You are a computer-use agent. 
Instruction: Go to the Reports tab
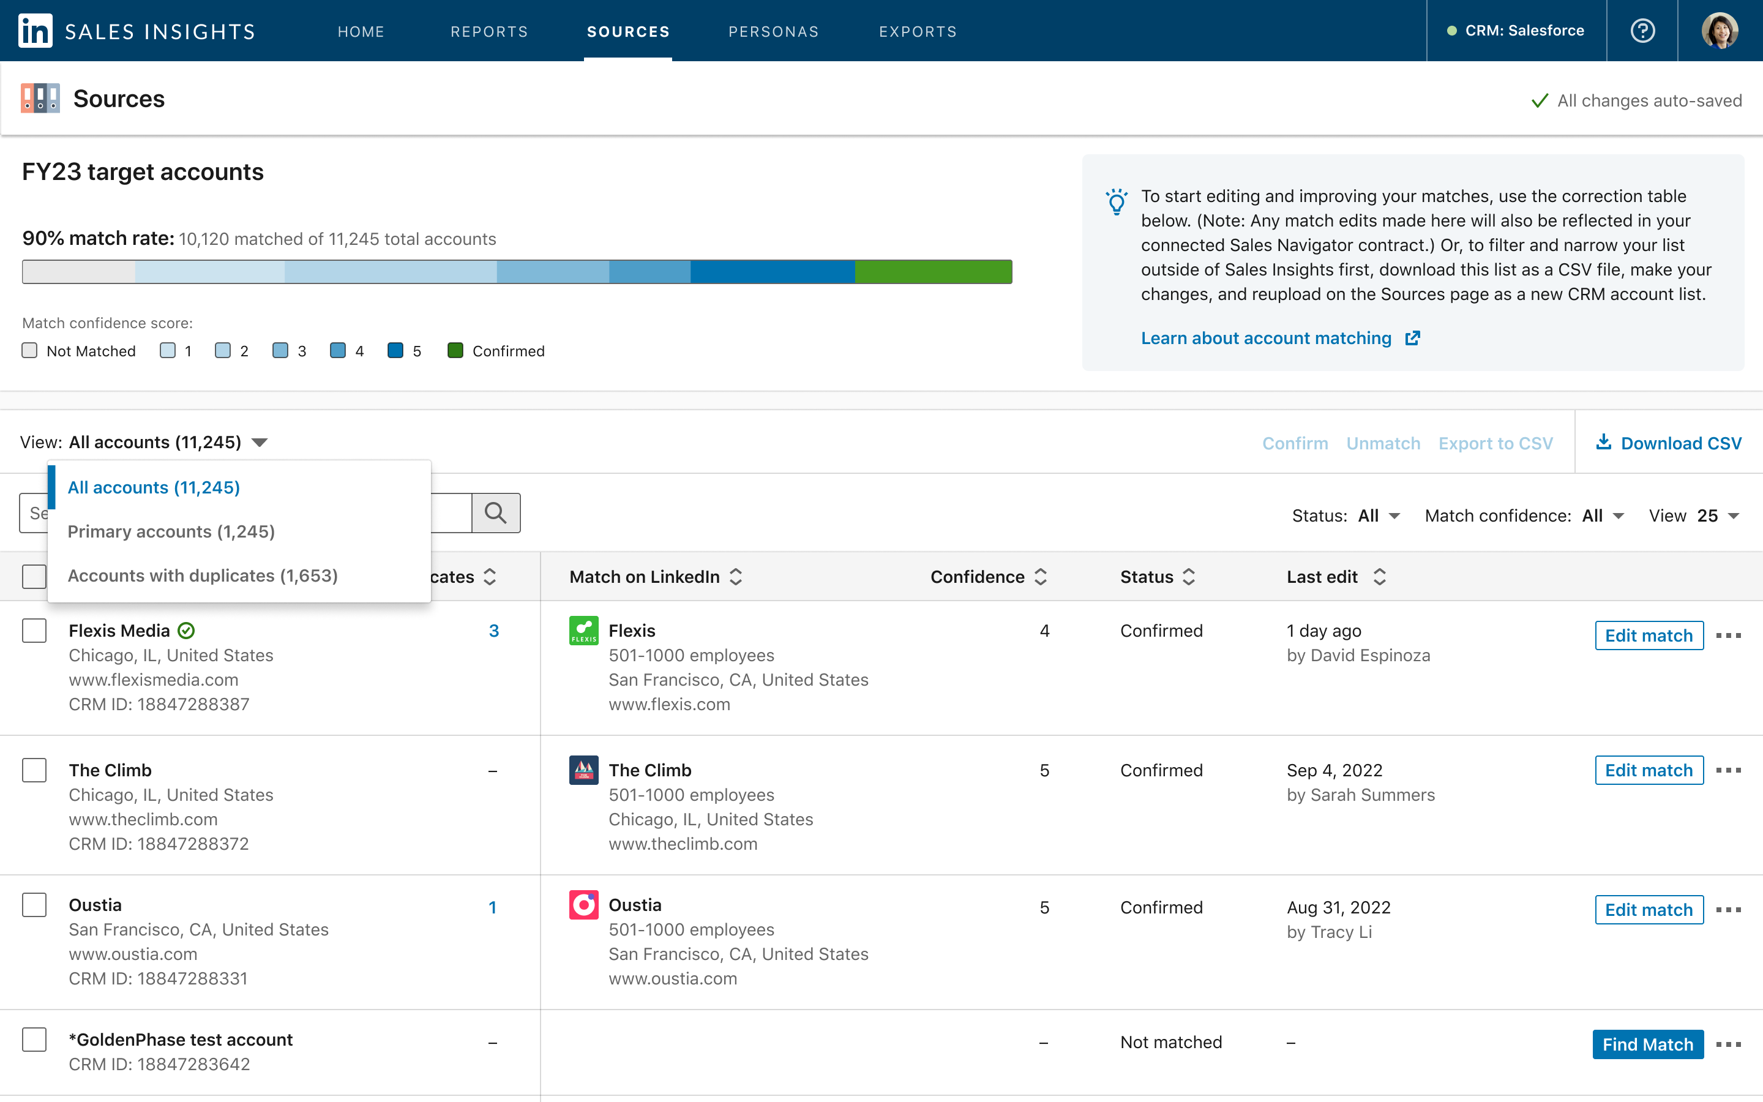point(489,31)
